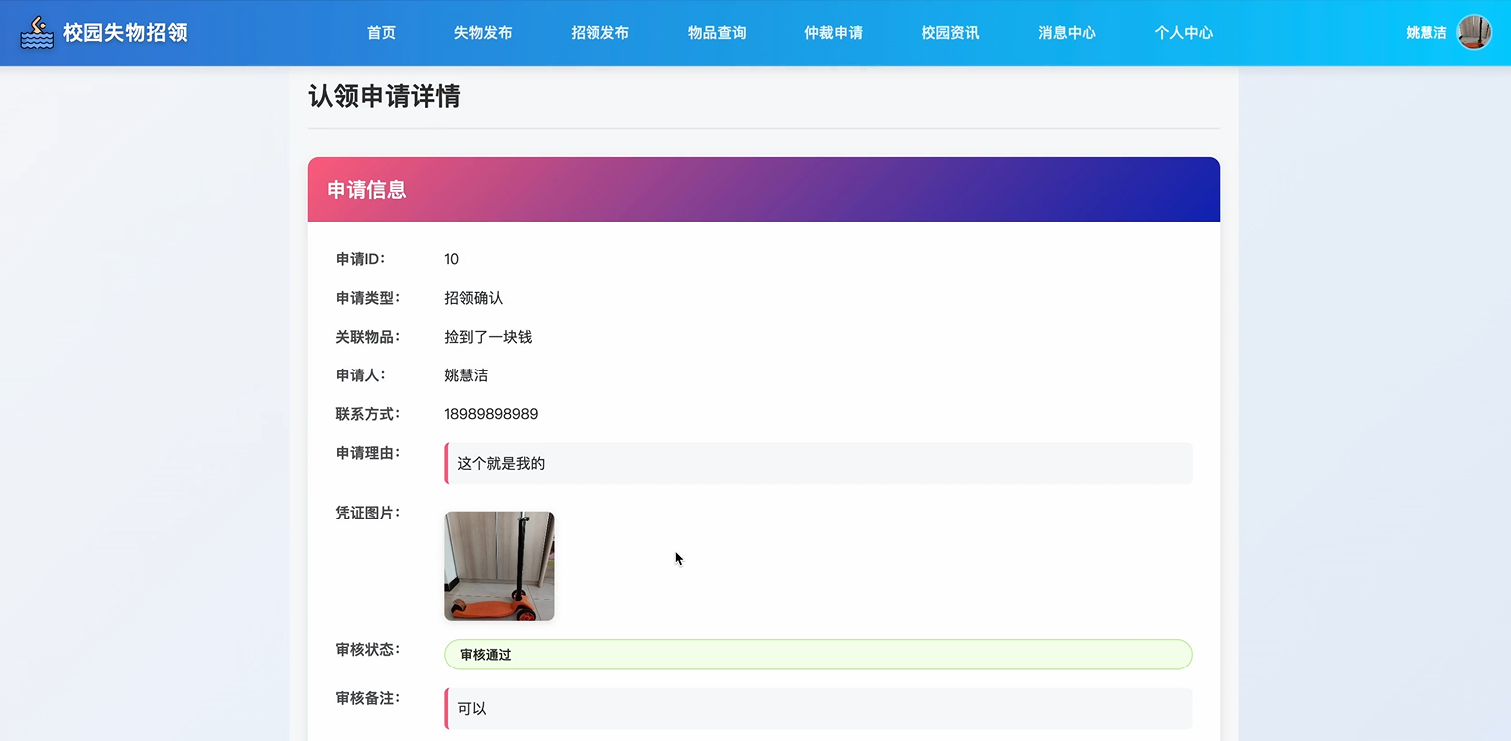Click the 审核备注 remark field

[x=817, y=708]
